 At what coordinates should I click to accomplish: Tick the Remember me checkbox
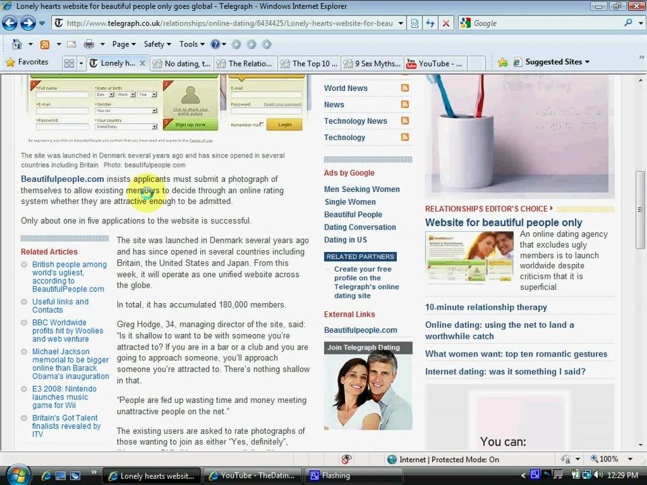point(261,124)
